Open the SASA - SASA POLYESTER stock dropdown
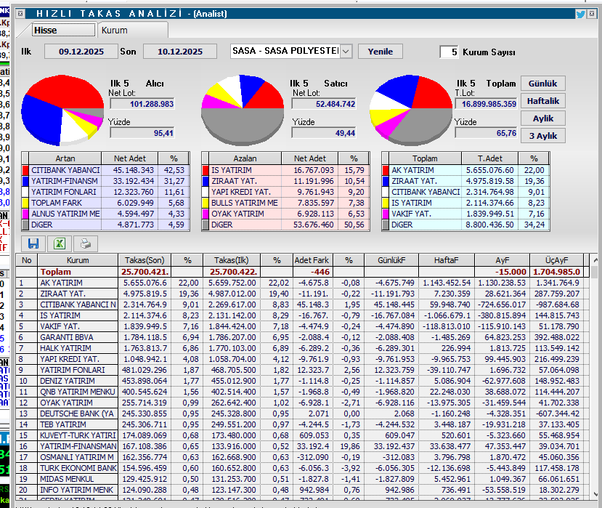Image resolution: width=602 pixels, height=508 pixels. 346,51
